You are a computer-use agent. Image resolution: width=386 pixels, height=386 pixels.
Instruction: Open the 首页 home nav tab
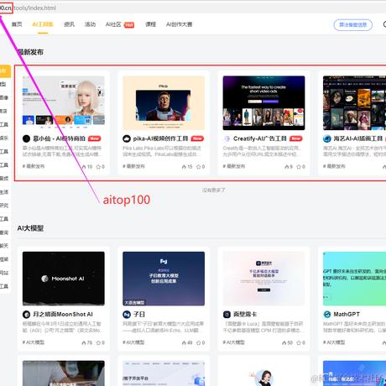[17, 24]
